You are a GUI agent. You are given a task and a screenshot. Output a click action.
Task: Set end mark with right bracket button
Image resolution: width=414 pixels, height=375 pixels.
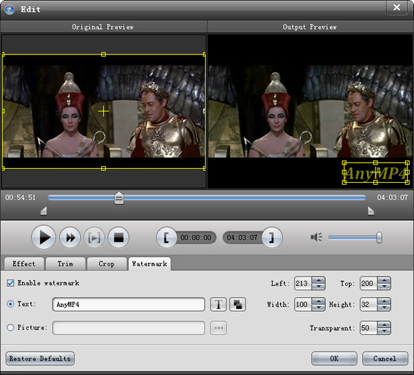tap(272, 237)
